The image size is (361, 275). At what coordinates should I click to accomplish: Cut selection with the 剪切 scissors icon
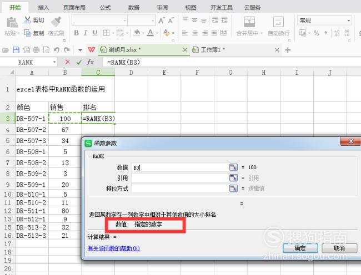(27, 20)
